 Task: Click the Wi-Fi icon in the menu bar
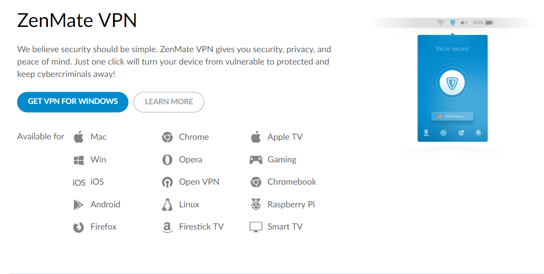[440, 22]
